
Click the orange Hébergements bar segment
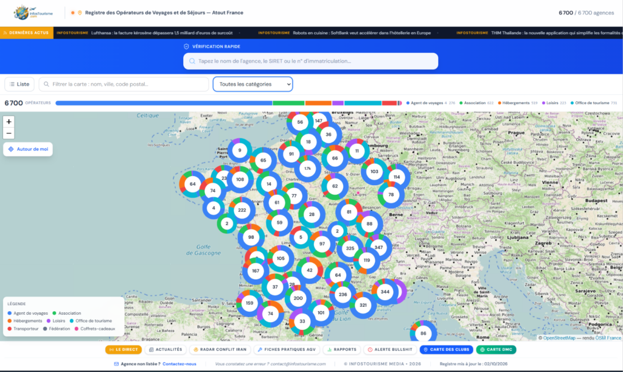point(318,103)
